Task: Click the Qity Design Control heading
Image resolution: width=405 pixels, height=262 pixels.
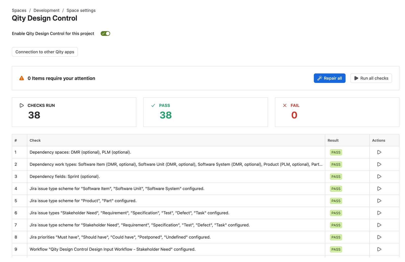Action: point(45,18)
